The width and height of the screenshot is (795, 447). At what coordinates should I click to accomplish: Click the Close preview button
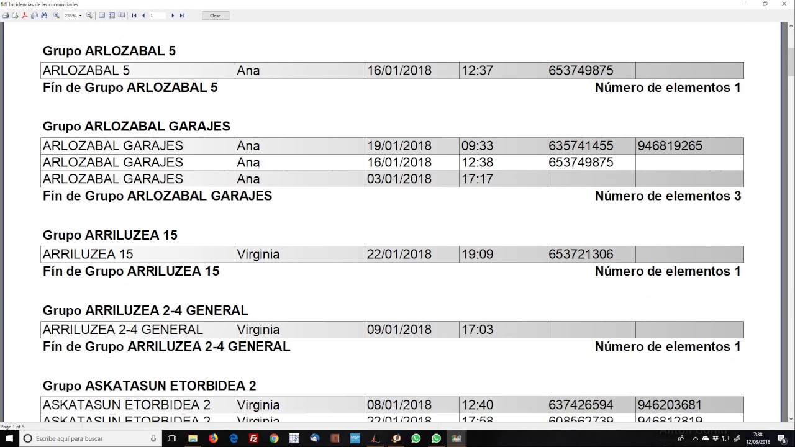coord(216,16)
